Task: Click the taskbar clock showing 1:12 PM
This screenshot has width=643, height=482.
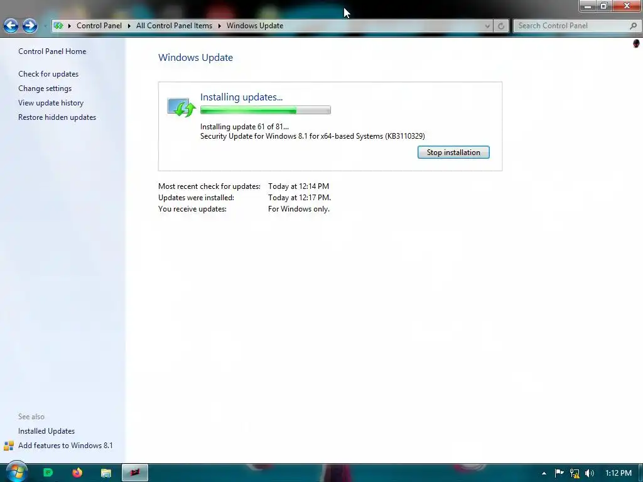Action: point(618,473)
